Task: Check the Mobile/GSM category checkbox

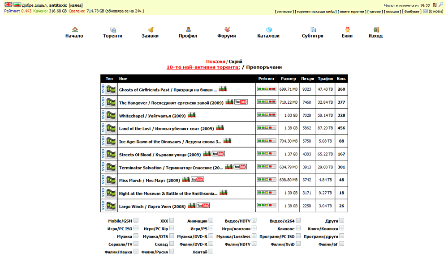Action: (x=136, y=220)
